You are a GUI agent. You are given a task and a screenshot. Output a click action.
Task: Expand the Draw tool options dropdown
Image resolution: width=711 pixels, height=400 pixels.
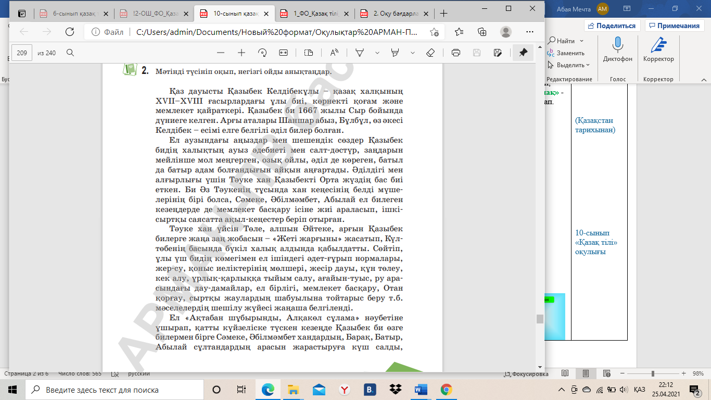point(377,53)
